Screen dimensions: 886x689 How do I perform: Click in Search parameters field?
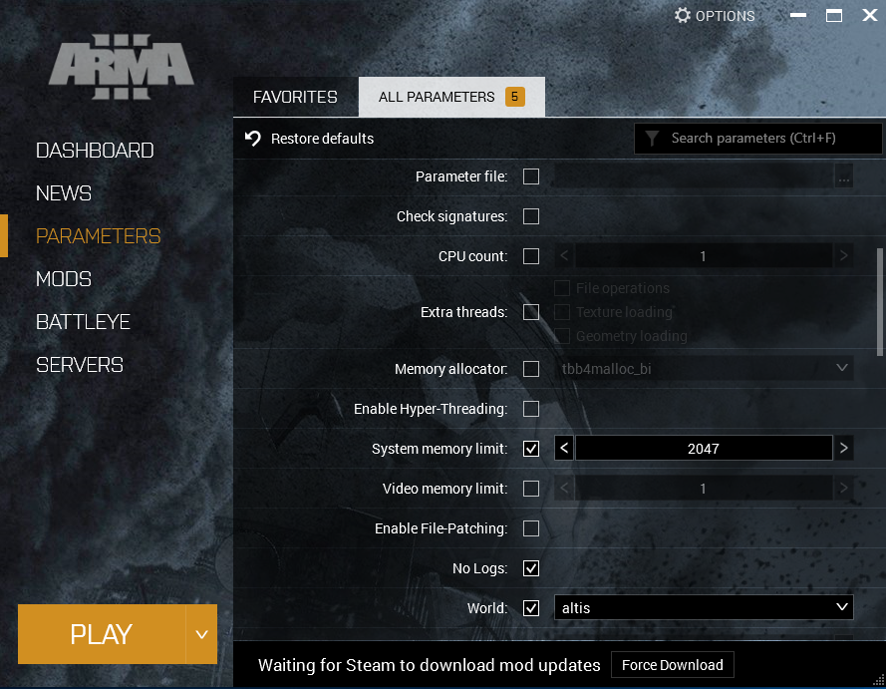click(758, 139)
